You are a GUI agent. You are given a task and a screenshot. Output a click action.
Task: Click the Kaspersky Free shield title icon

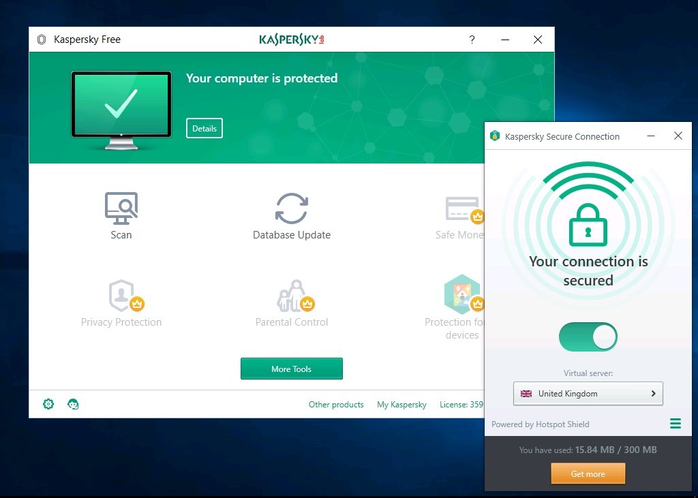pos(42,40)
